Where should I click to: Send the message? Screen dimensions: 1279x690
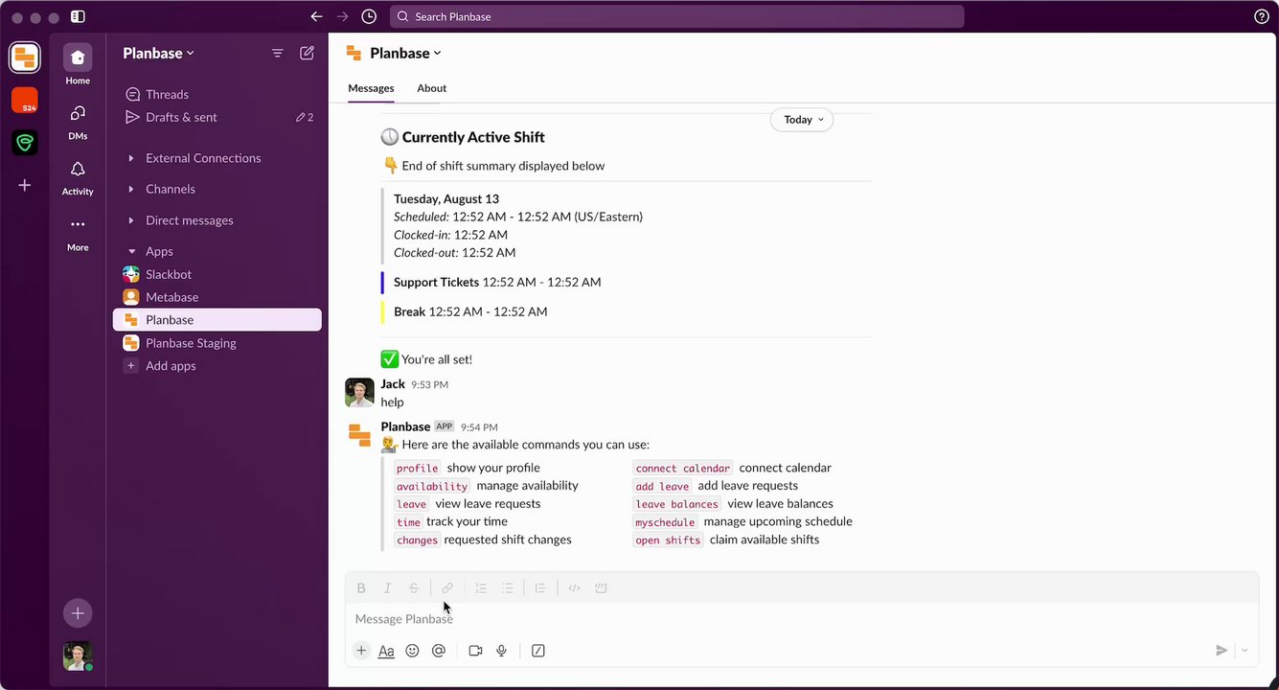click(1222, 651)
